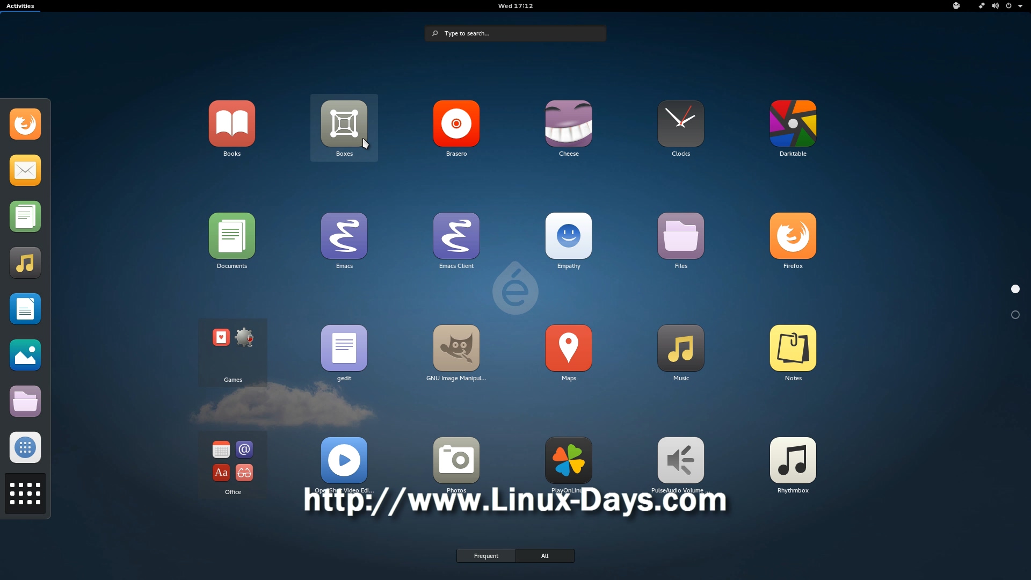Open the Office folder
The width and height of the screenshot is (1031, 580).
point(233,465)
